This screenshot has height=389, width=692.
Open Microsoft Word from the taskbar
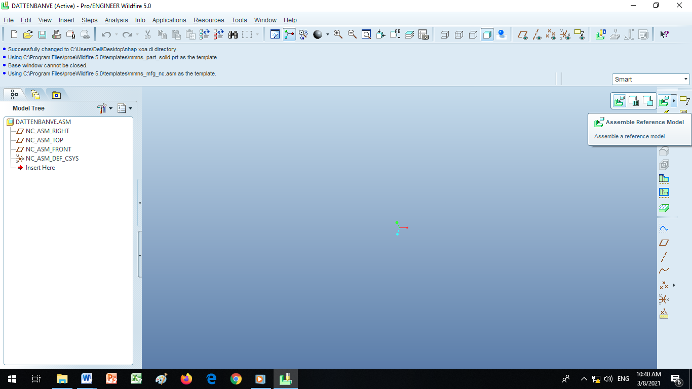click(87, 378)
